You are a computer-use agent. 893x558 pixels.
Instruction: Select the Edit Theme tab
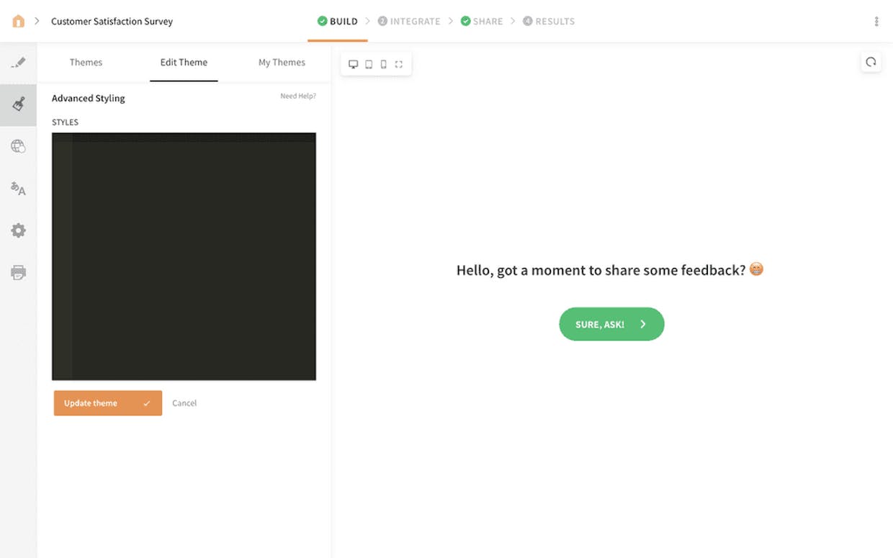(x=184, y=62)
